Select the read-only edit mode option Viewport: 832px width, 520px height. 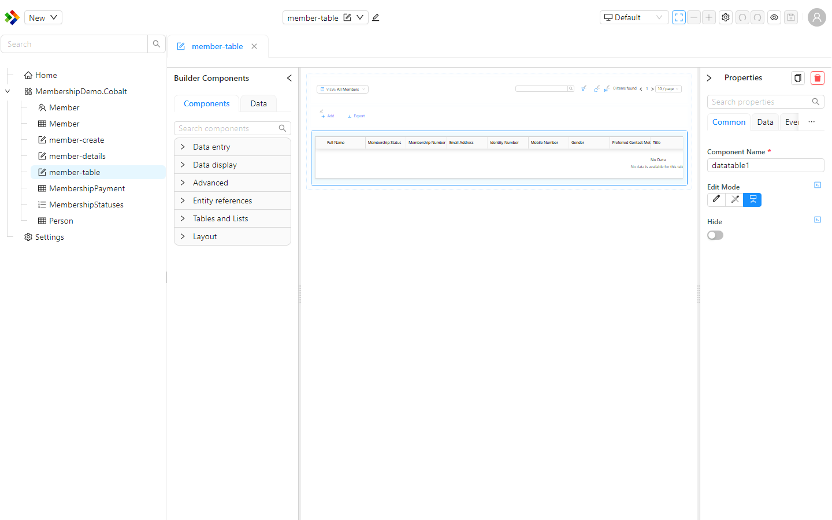click(734, 199)
